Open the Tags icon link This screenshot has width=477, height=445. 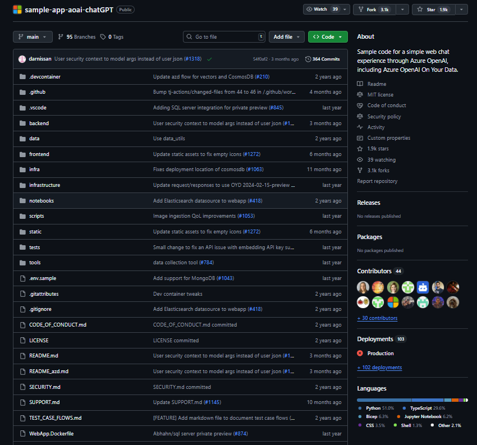coord(103,37)
